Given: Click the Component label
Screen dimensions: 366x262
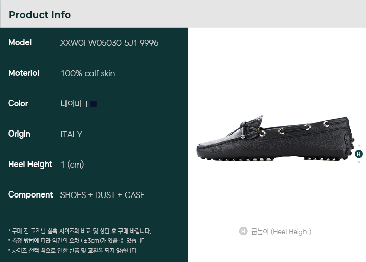Looking at the screenshot, I should [30, 195].
